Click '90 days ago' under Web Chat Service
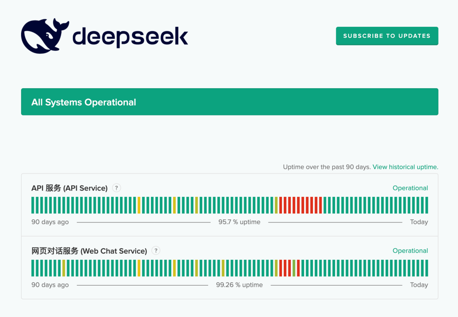 (50, 285)
